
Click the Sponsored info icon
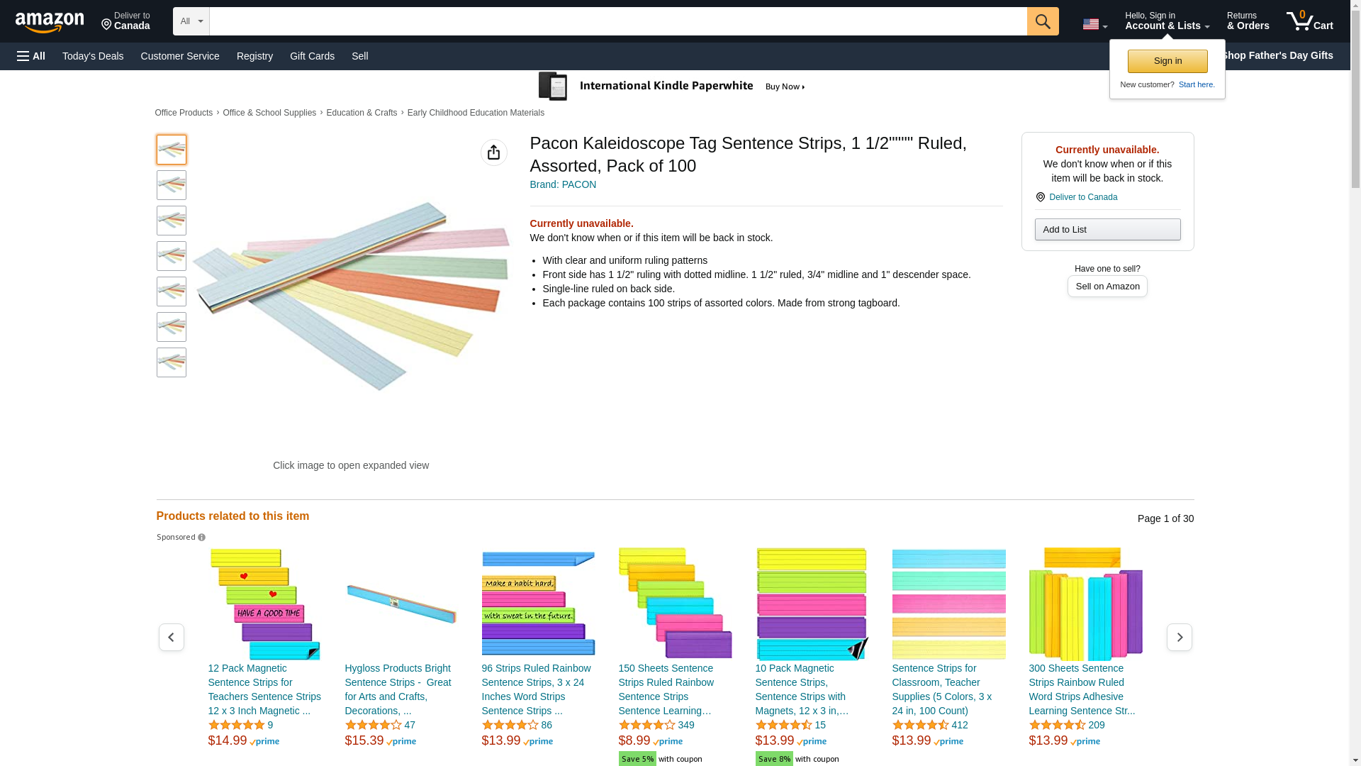coord(202,538)
